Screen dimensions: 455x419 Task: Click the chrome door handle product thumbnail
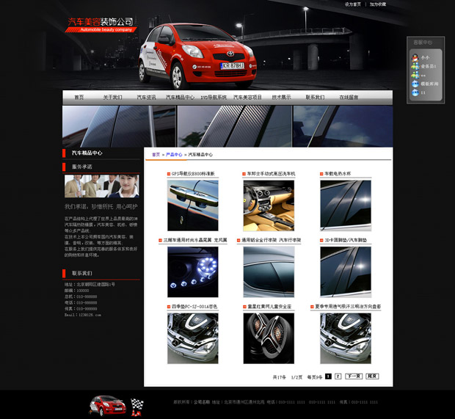193,205
